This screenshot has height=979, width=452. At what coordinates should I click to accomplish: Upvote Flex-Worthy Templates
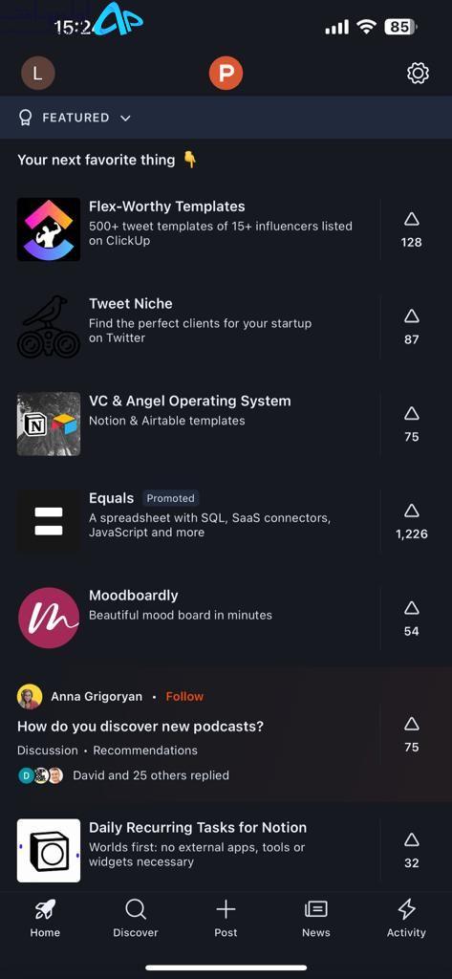pos(412,229)
